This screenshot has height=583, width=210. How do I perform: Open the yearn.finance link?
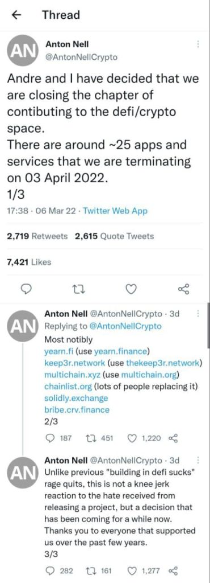116,351
